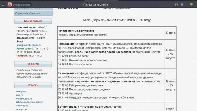This screenshot has width=197, height=111.
Task: Open the bus.gov.ru link
Action: pos(22,109)
